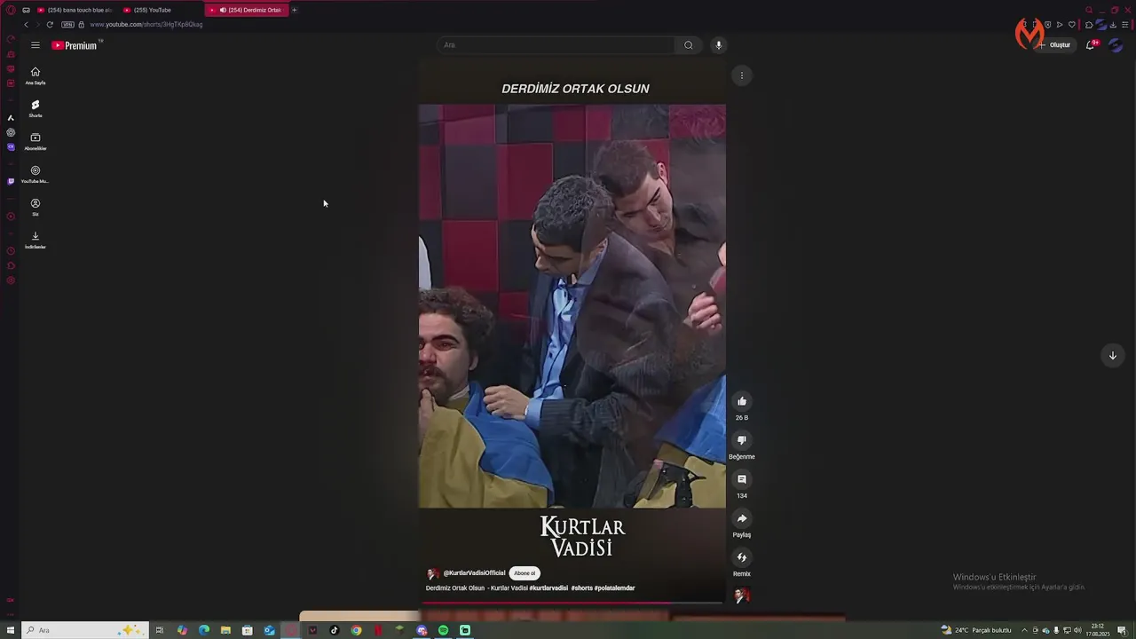Click the search magnifier button
This screenshot has height=639, width=1136.
pos(688,45)
